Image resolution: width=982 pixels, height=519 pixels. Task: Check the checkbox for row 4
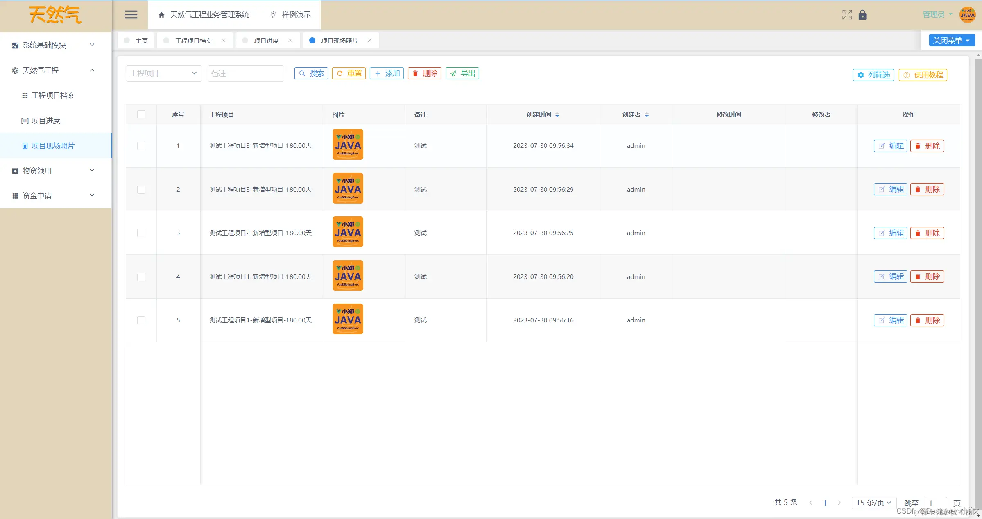(141, 277)
